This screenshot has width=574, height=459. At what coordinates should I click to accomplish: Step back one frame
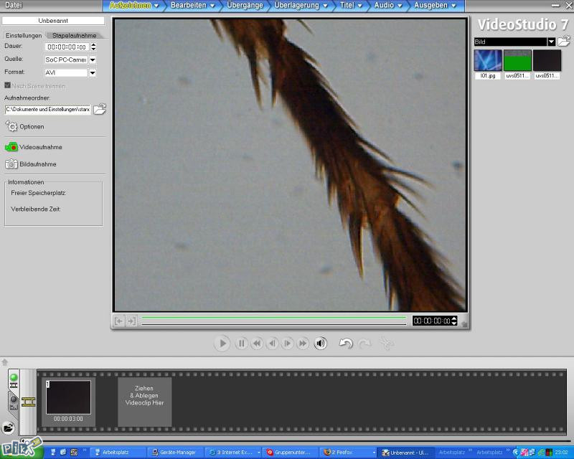(273, 344)
